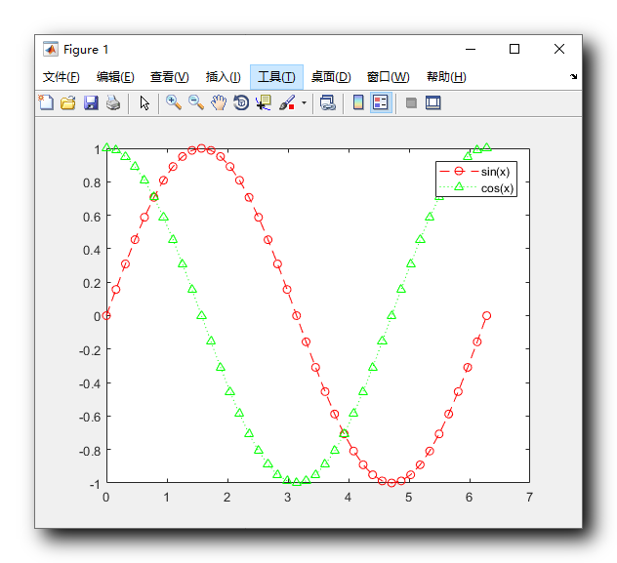Select the Pan hand tool
Viewport: 617px width, 563px height.
click(x=219, y=103)
